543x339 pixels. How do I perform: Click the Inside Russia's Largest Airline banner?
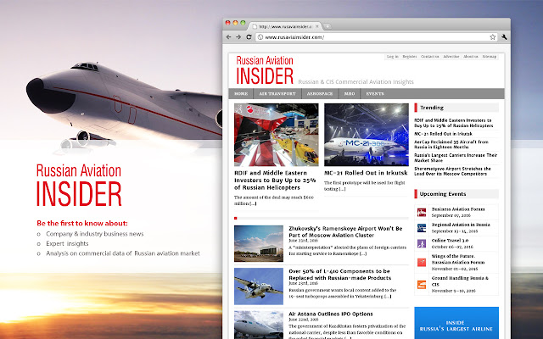coord(456,323)
